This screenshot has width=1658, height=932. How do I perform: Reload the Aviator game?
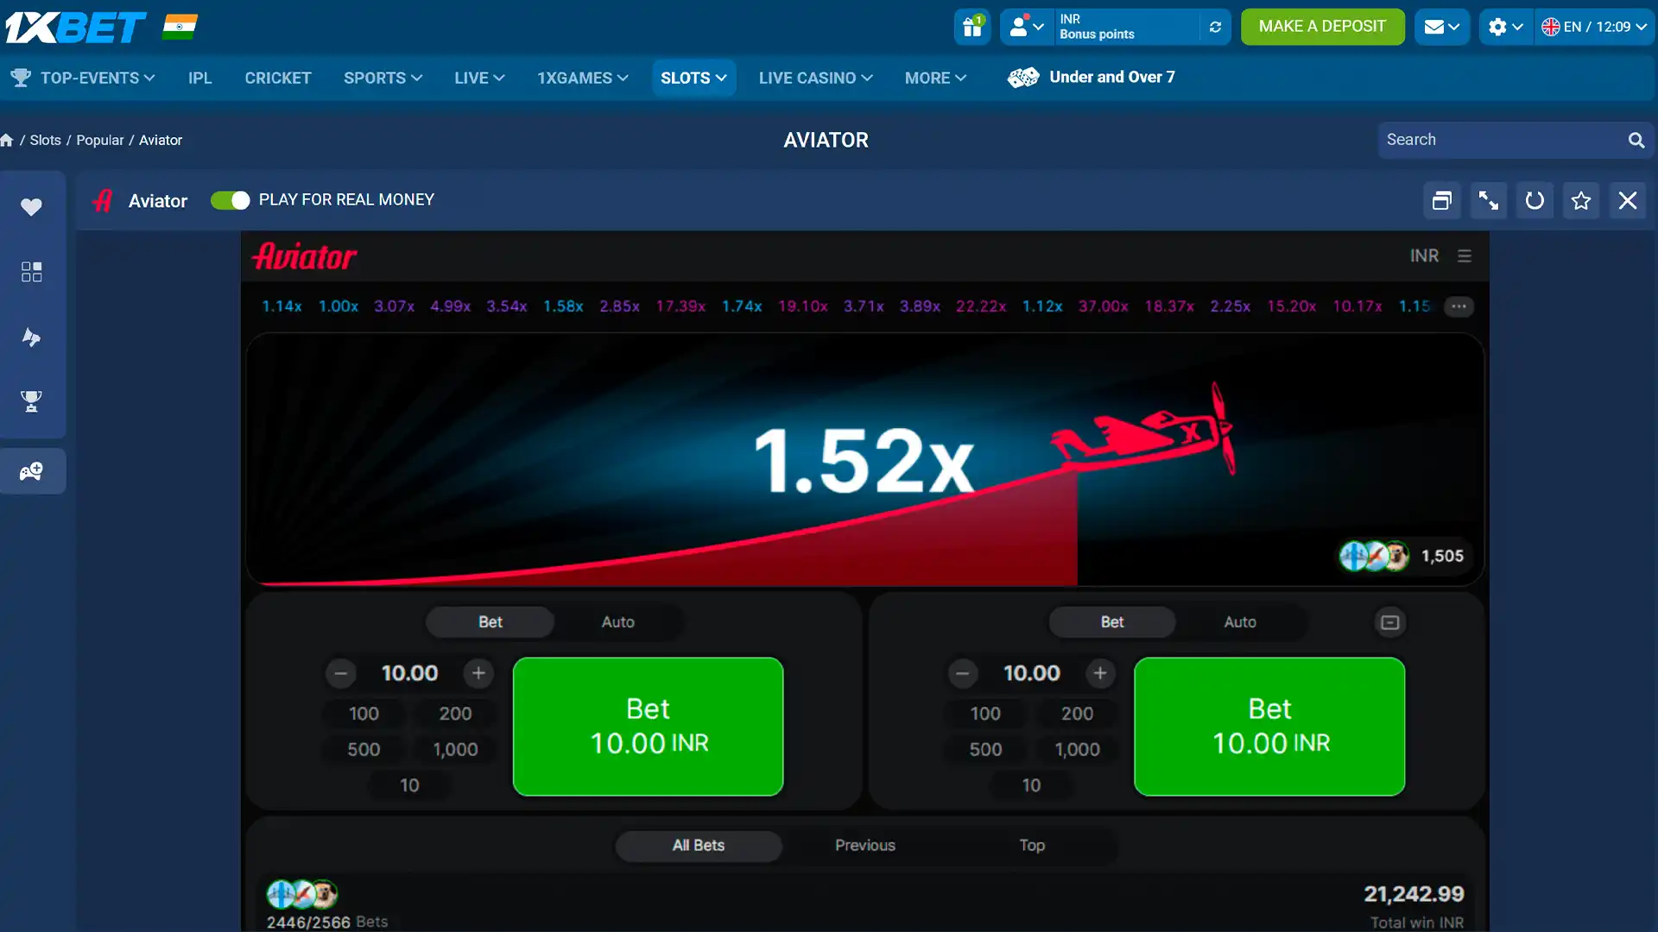click(x=1535, y=201)
